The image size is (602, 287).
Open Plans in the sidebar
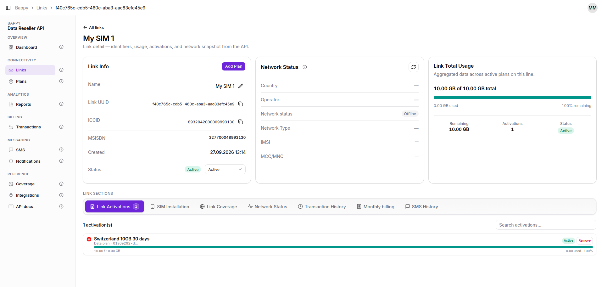[x=30, y=81]
